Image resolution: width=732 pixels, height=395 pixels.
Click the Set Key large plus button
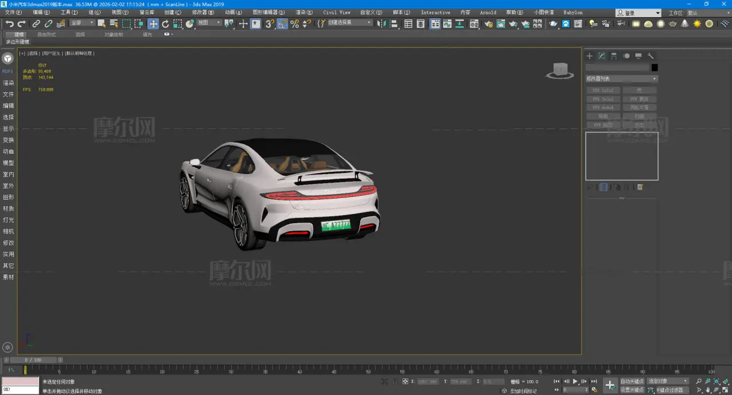pos(610,385)
